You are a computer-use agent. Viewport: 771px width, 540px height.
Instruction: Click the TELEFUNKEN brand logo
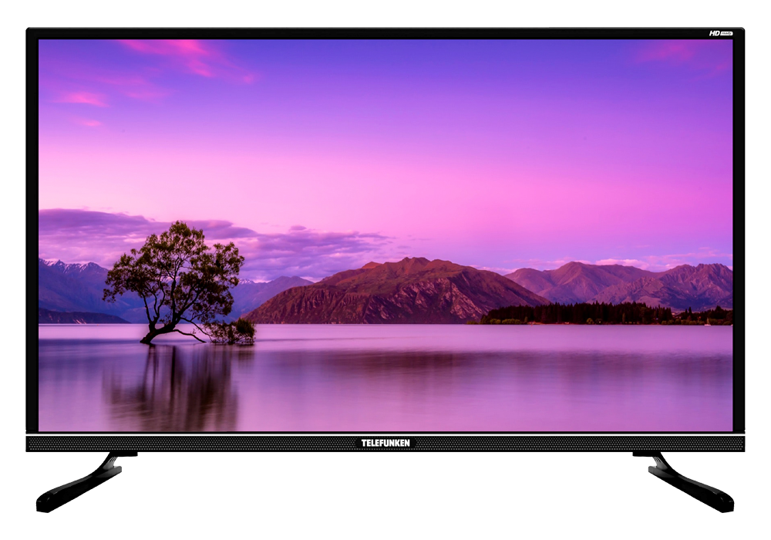point(385,443)
